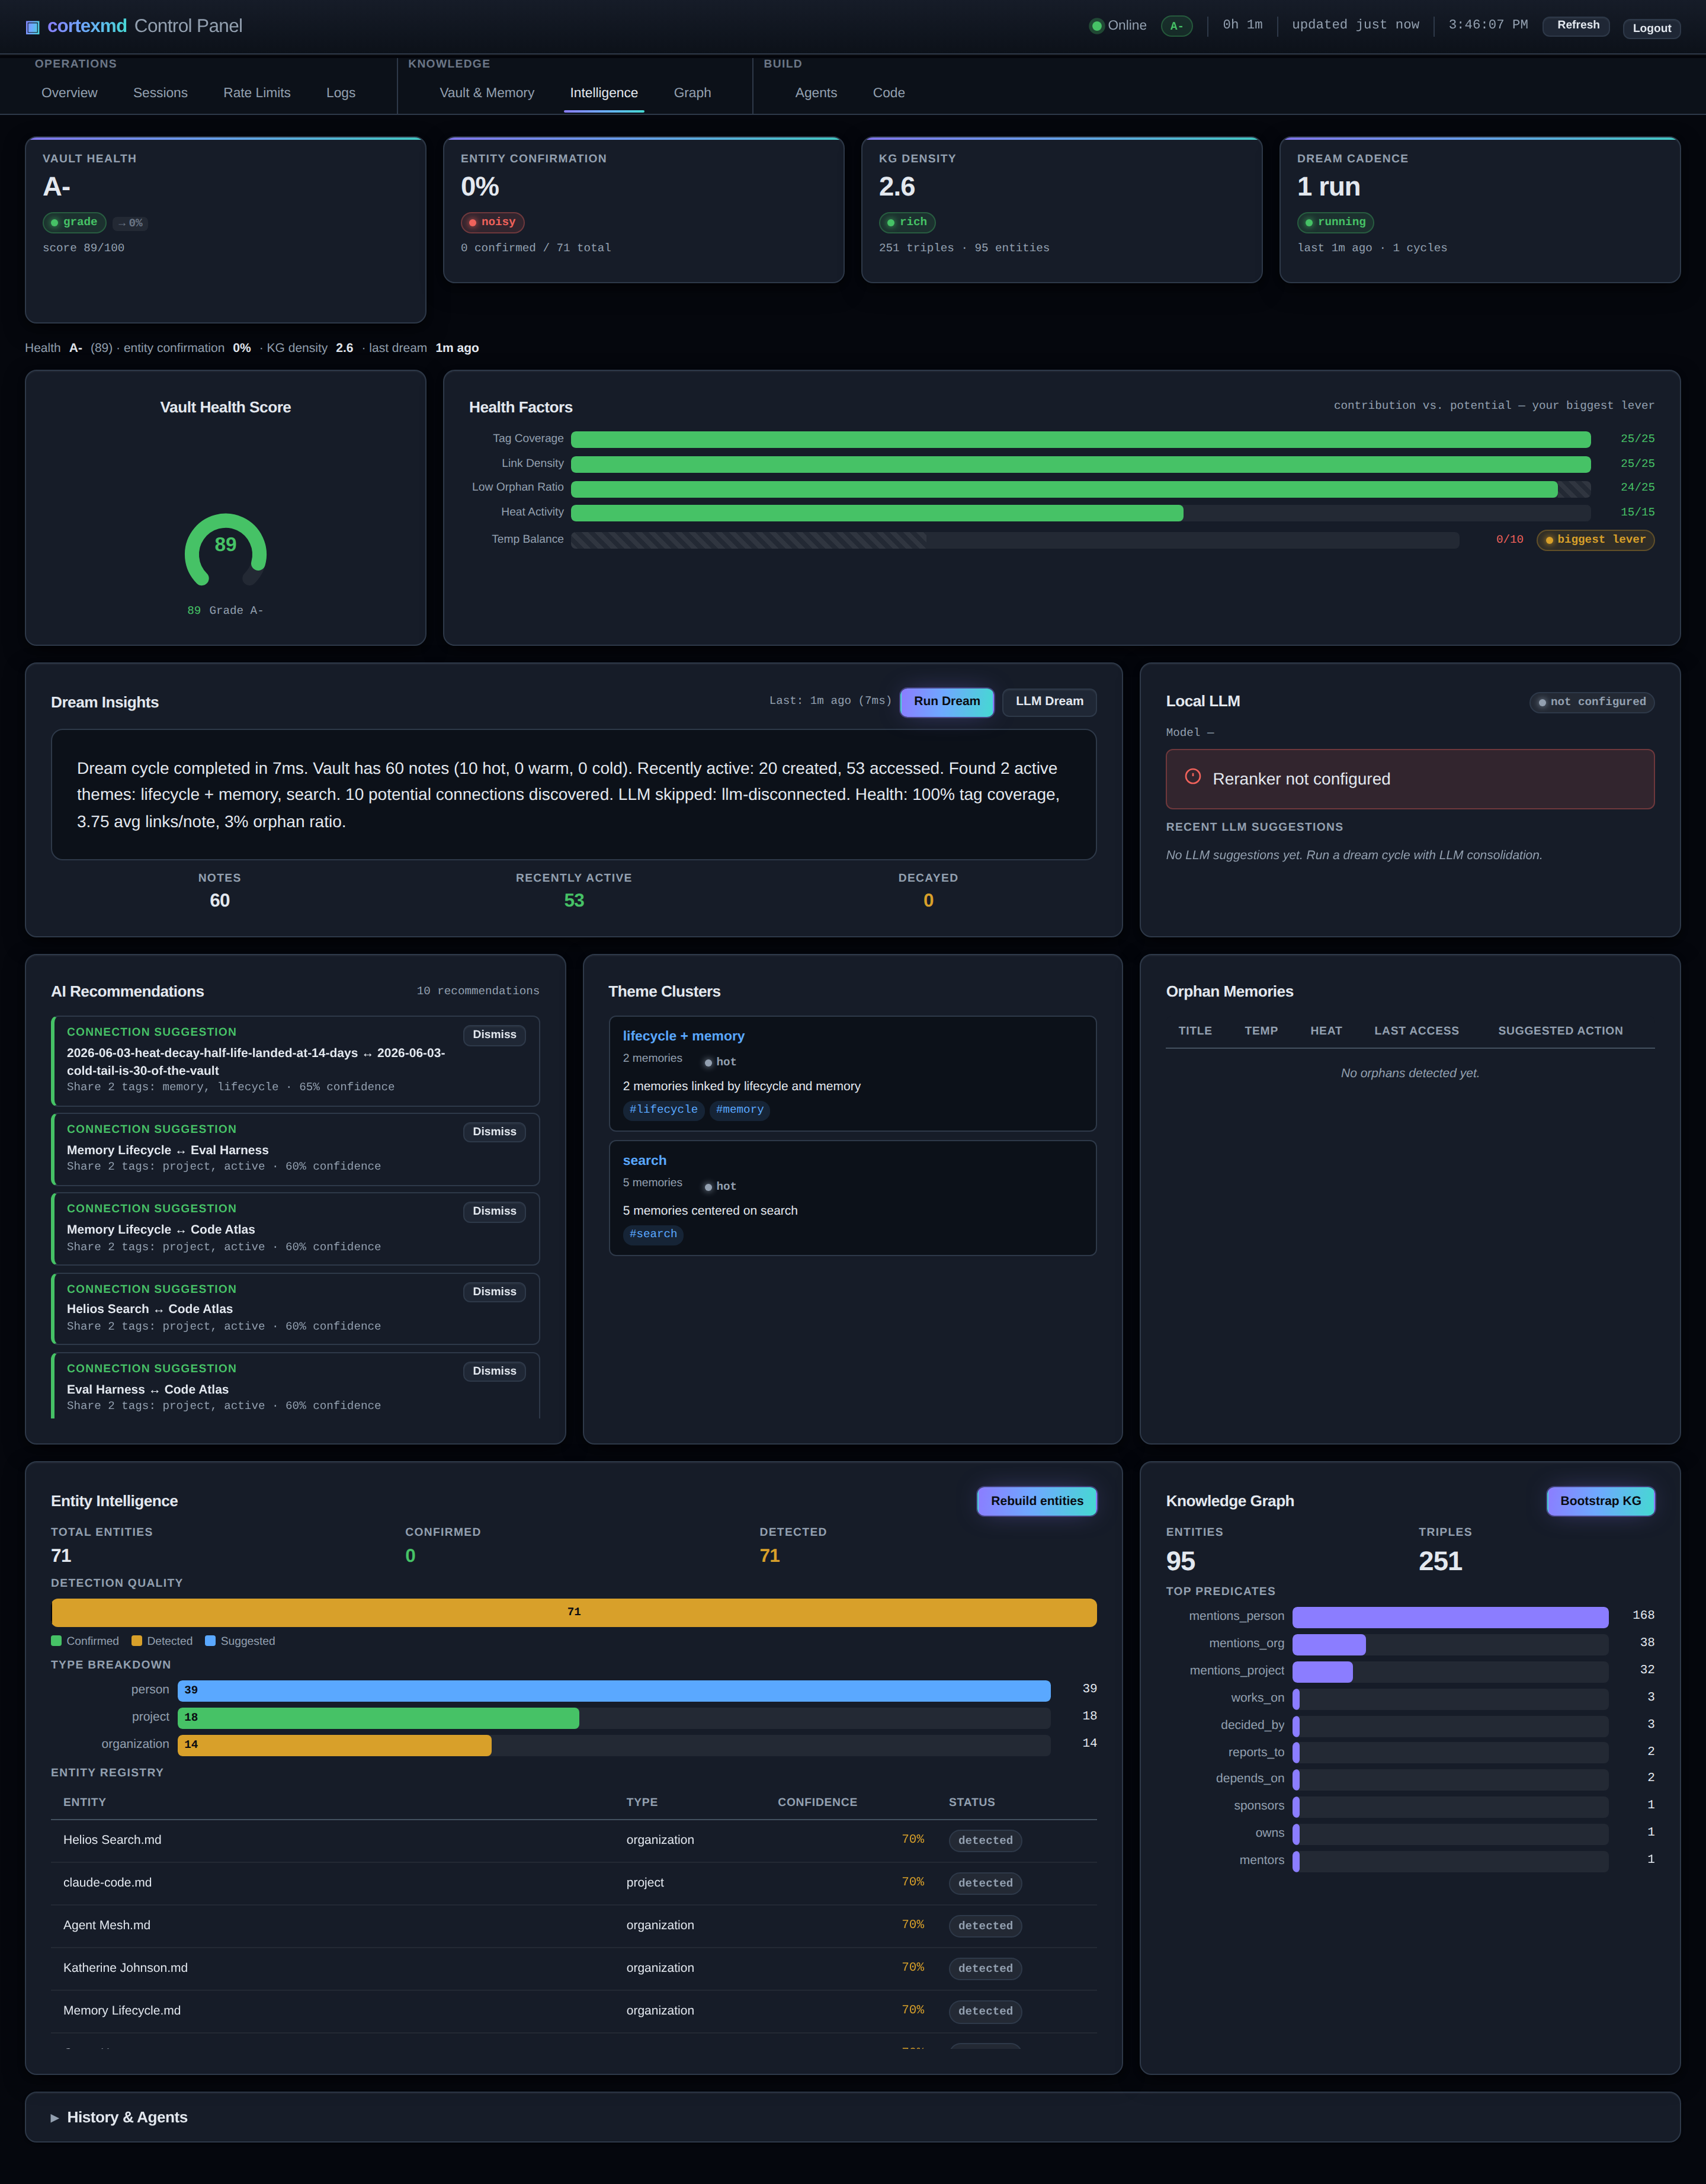1706x2184 pixels.
Task: Click the Bootstrap KG button
Action: pyautogui.click(x=1600, y=1501)
